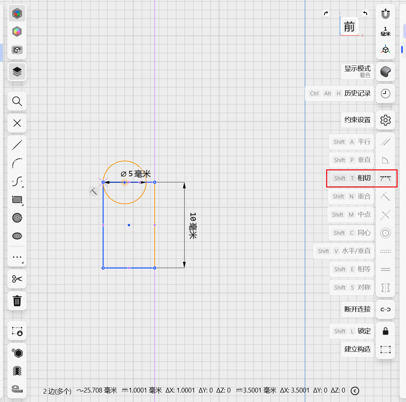Click the 平行 parallel label

[364, 142]
